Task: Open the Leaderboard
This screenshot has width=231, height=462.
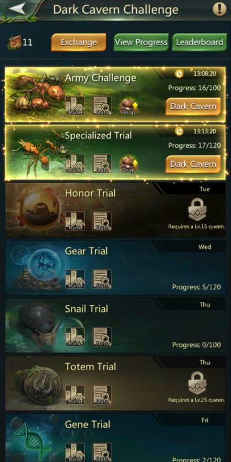Action: (x=199, y=42)
